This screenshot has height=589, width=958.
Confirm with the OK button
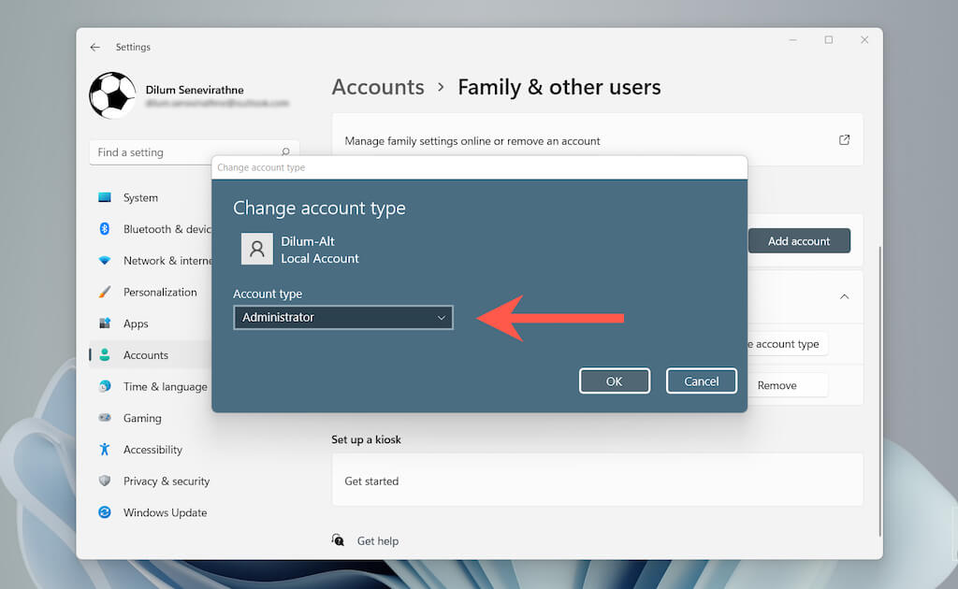614,381
